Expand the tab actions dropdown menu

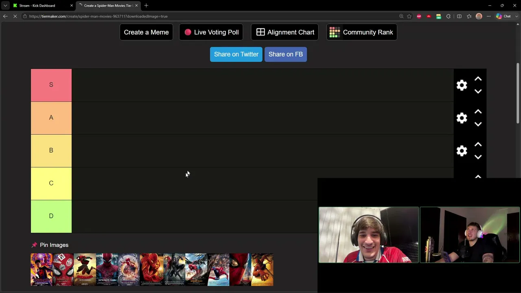[5, 6]
